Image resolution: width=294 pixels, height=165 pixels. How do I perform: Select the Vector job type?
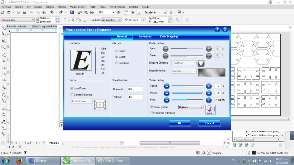tap(117, 57)
